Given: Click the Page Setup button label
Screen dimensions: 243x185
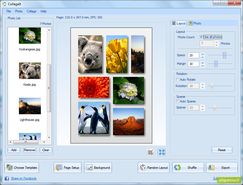Looking at the screenshot, I should [71, 168].
